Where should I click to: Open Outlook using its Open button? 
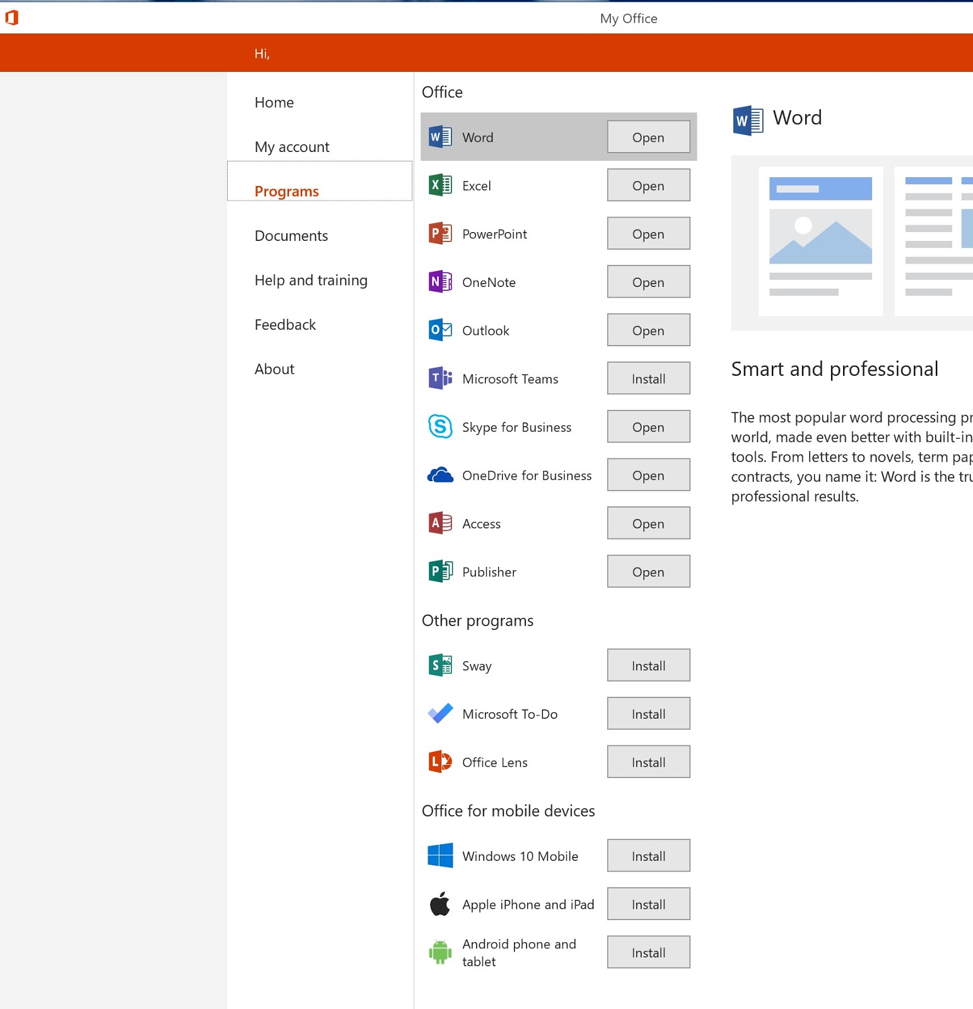648,330
